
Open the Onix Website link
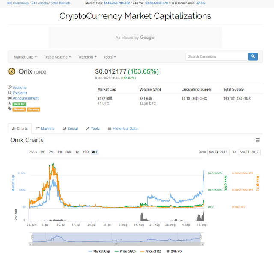(x=20, y=88)
